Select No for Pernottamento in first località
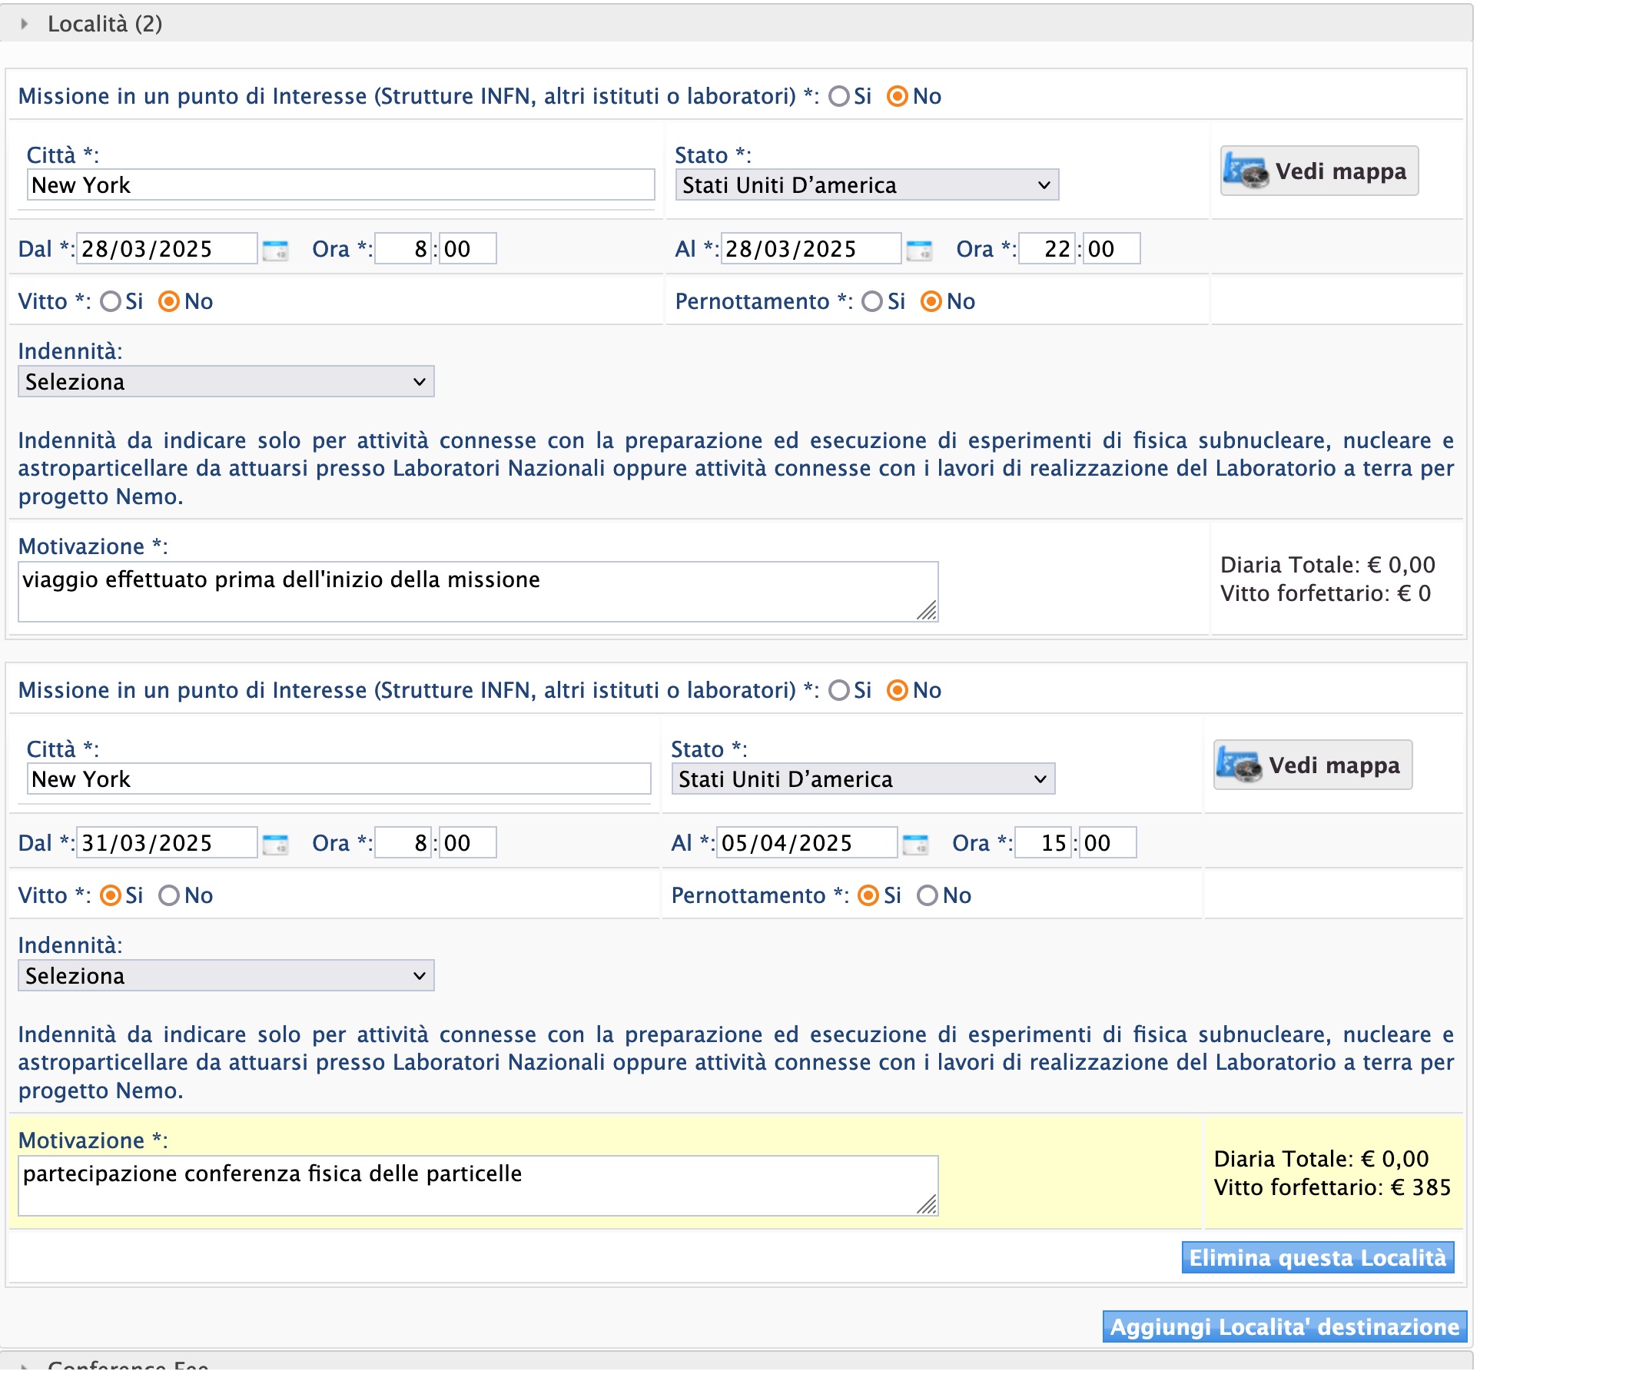The image size is (1646, 1391). [931, 301]
